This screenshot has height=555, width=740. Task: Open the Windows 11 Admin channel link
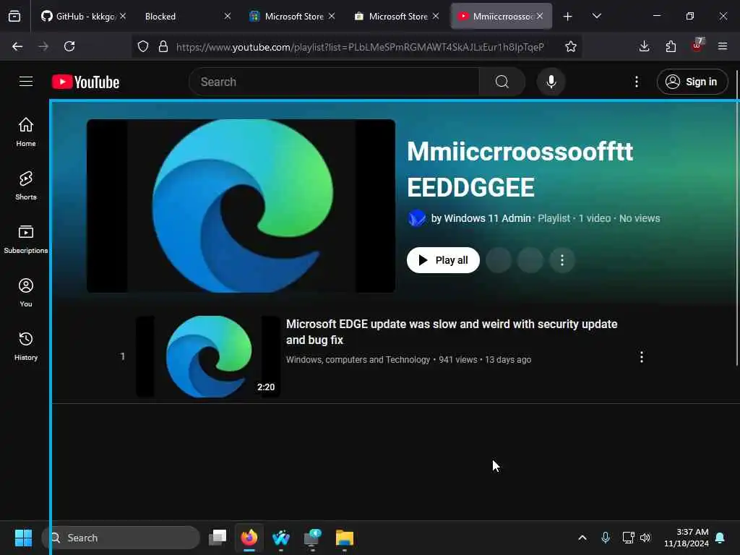point(487,218)
